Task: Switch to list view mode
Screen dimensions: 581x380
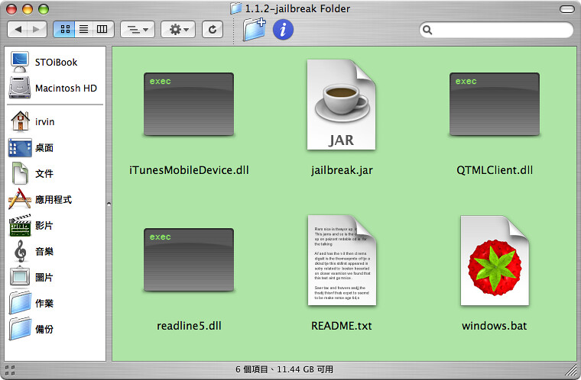Action: tap(83, 30)
